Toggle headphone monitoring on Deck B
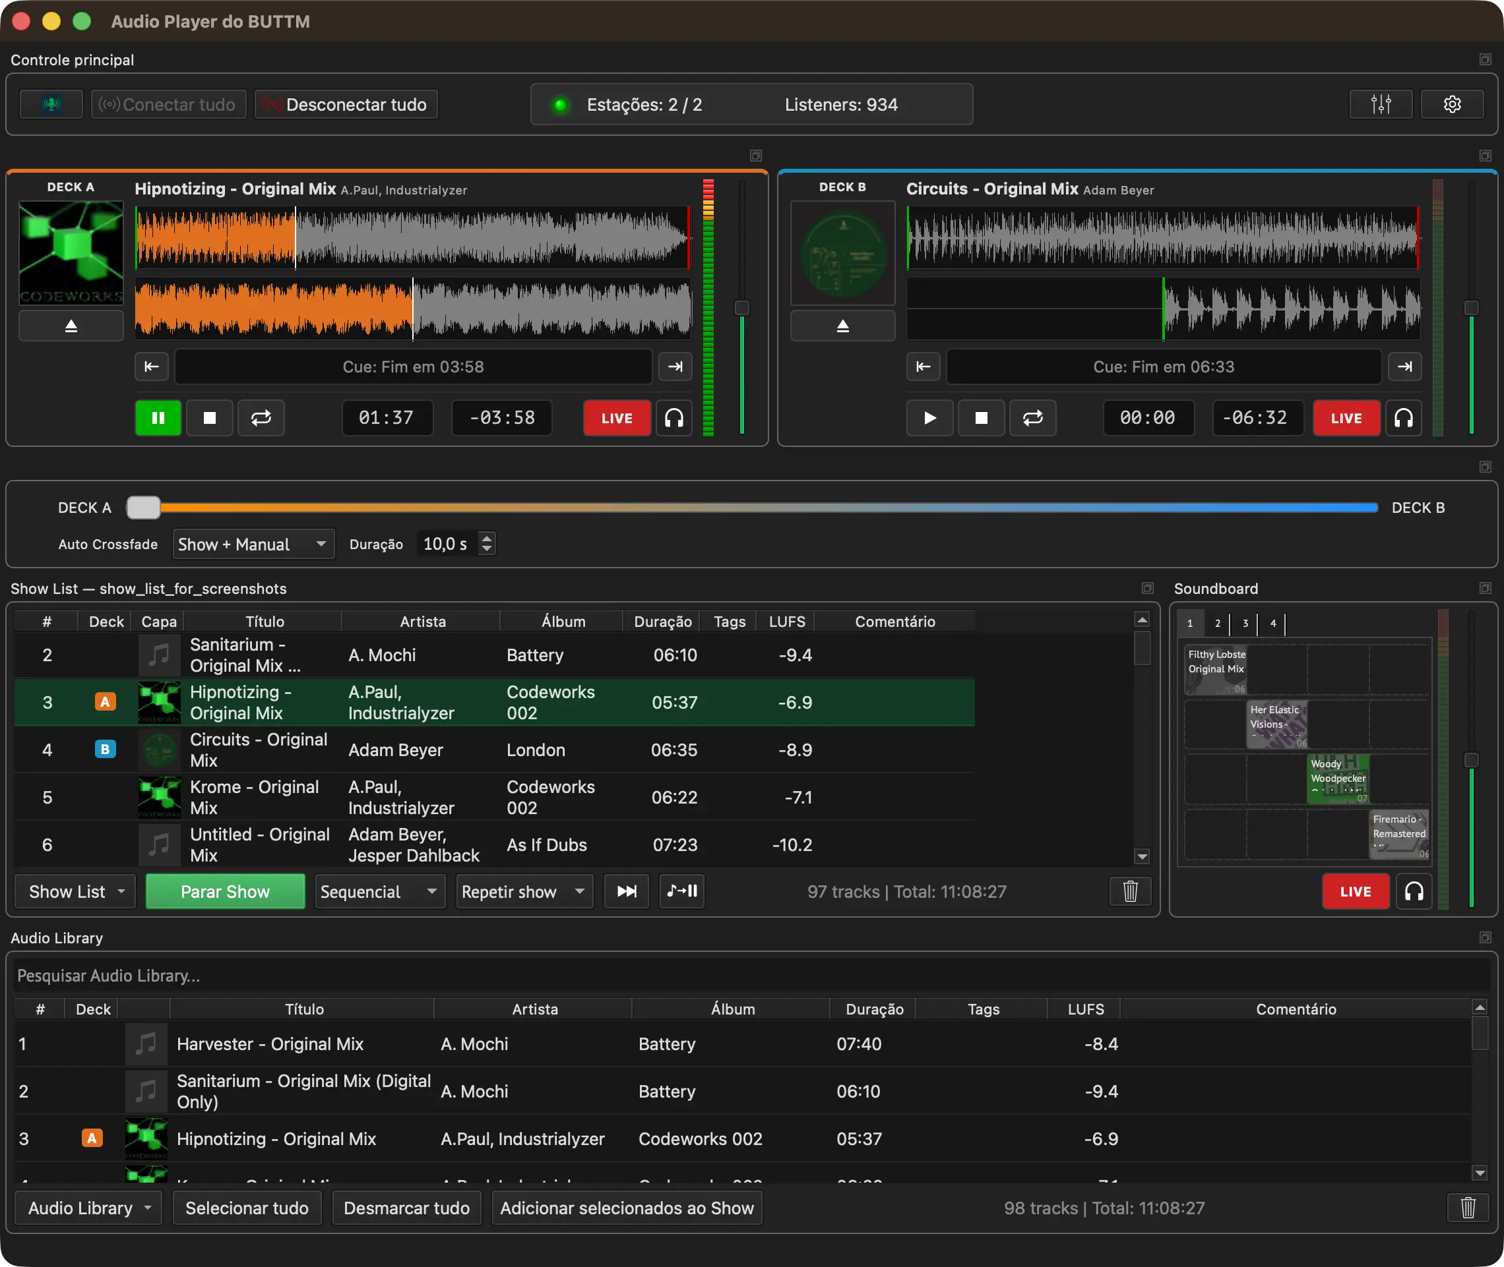The image size is (1504, 1267). (x=1403, y=418)
